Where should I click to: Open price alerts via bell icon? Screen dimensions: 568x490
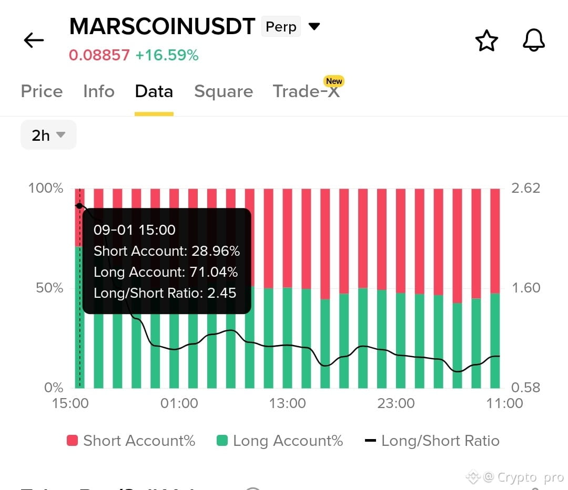(534, 40)
